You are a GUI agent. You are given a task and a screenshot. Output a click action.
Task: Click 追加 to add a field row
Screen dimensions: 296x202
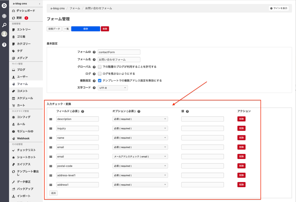click(53, 193)
